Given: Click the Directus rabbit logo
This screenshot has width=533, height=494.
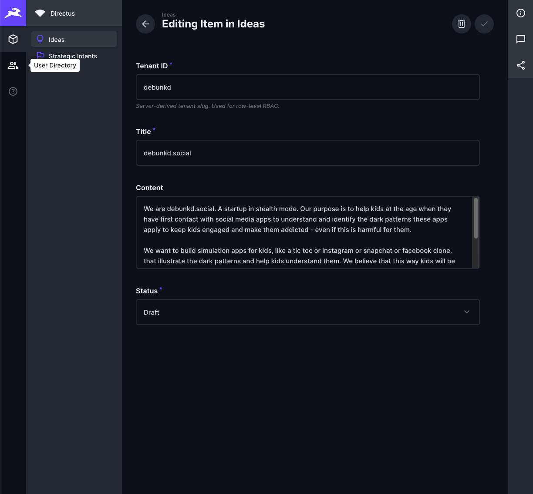Looking at the screenshot, I should click(x=13, y=13).
